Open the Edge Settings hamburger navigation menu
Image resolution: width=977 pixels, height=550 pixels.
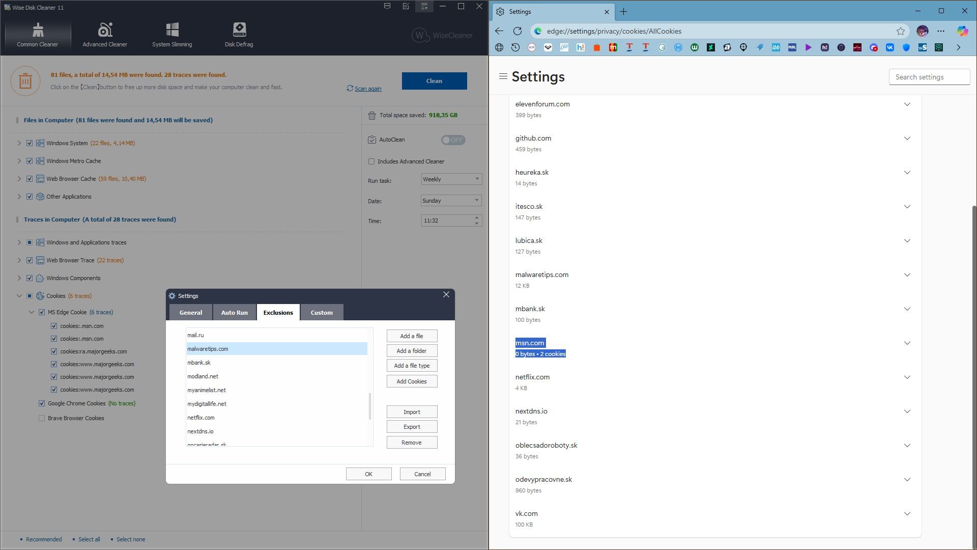[x=503, y=76]
